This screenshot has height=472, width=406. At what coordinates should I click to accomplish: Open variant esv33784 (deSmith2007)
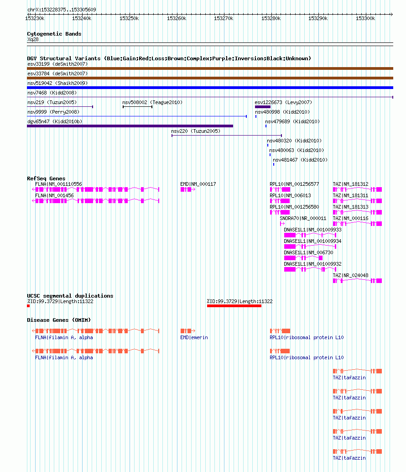210,78
